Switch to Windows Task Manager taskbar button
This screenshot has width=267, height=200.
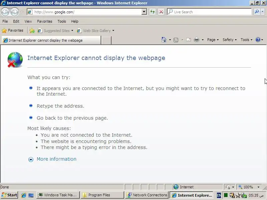tap(58, 195)
